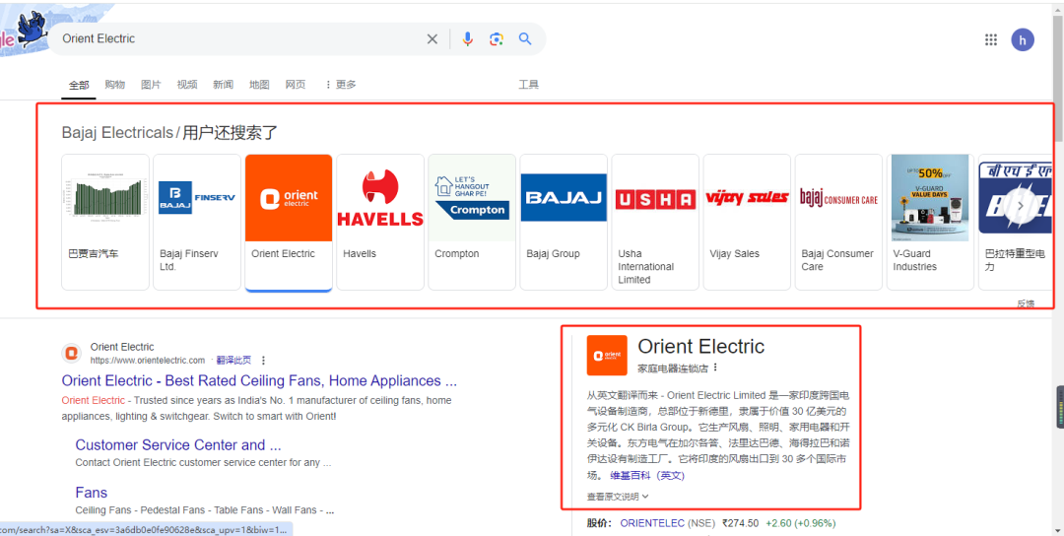The image size is (1064, 536).
Task: Click the https://www.orientelectric.com URL text
Action: [147, 361]
